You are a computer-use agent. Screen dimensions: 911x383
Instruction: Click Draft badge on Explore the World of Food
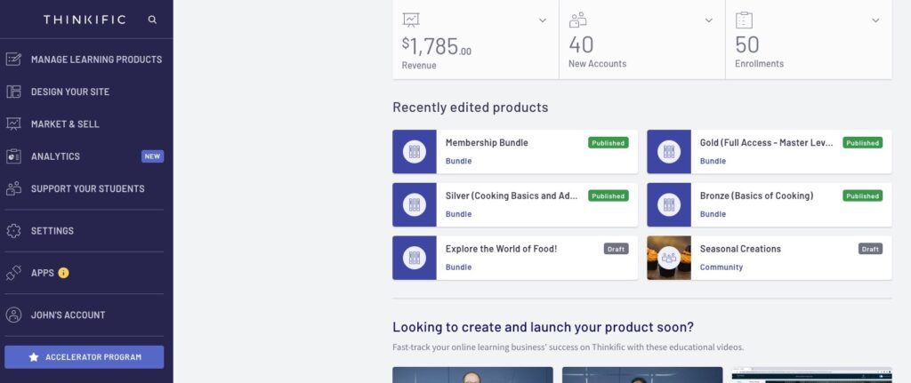point(616,249)
